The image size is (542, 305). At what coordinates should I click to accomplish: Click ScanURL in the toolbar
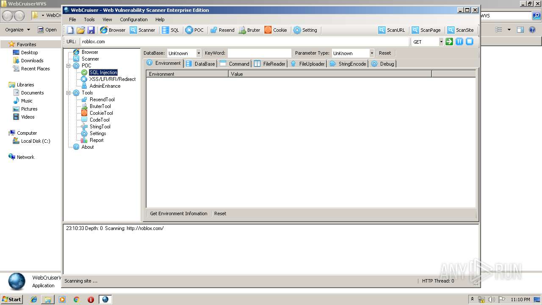click(392, 30)
